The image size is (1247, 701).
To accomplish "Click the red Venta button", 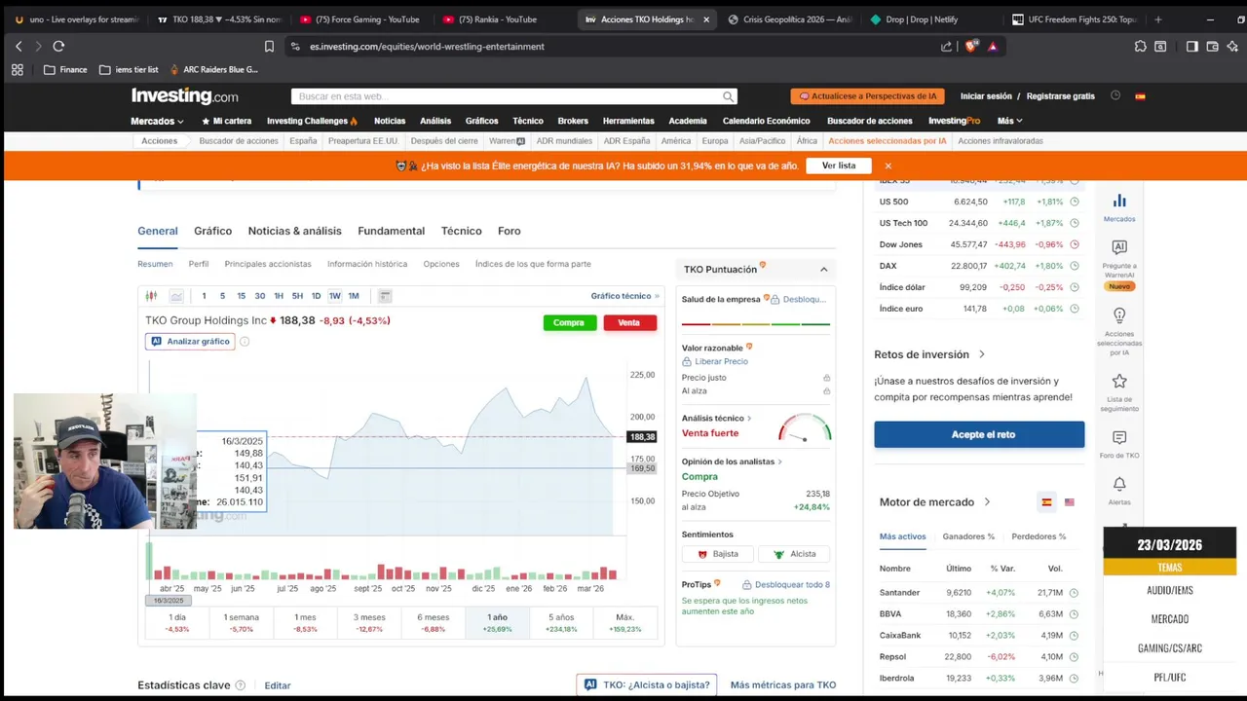I will 629,323.
